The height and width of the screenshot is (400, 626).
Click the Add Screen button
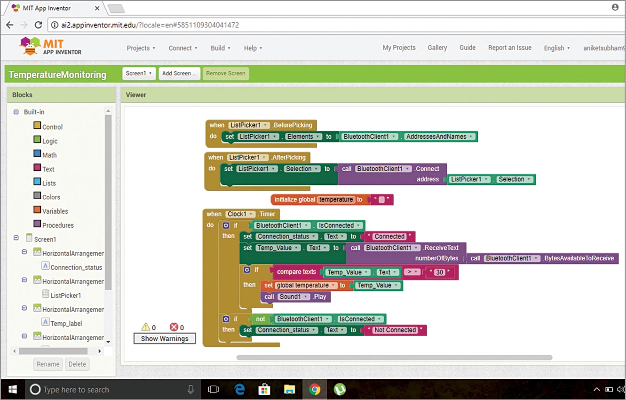179,73
